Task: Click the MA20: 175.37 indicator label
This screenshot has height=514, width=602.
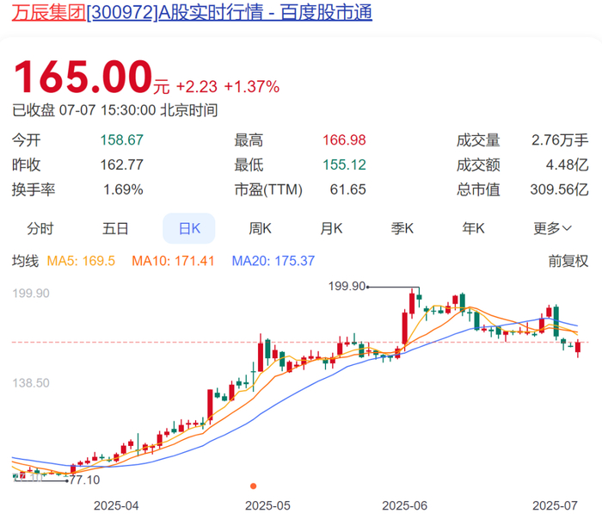Action: [273, 261]
